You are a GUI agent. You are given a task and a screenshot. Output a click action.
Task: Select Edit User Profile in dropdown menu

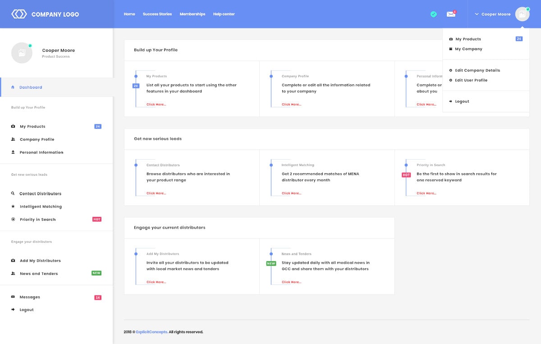(471, 80)
